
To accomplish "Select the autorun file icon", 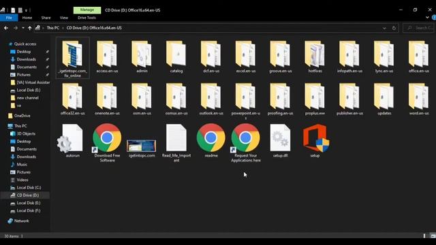I will [x=70, y=138].
